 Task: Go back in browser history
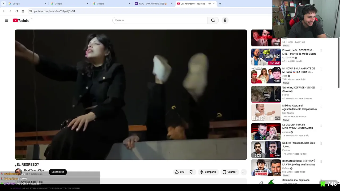tap(4, 11)
